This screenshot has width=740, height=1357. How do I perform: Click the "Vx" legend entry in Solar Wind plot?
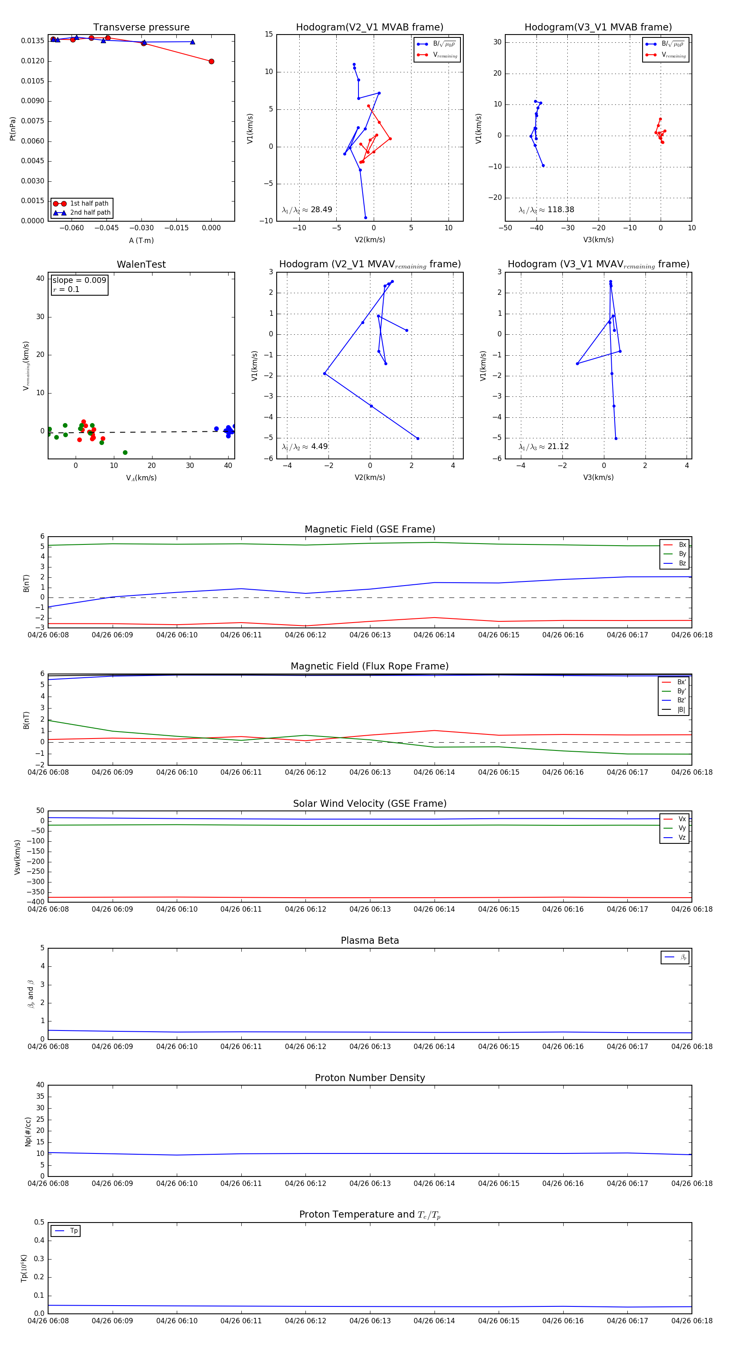675,819
